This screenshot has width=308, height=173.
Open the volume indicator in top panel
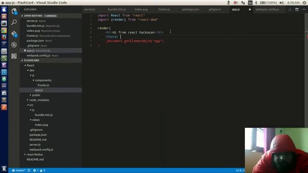pos(282,3)
